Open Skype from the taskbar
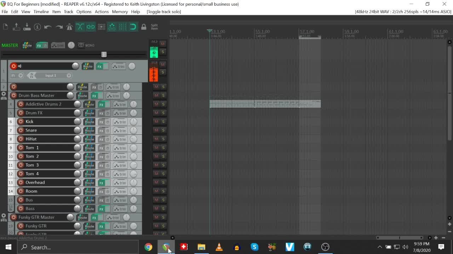Screen dimensions: 453x254 254,247
